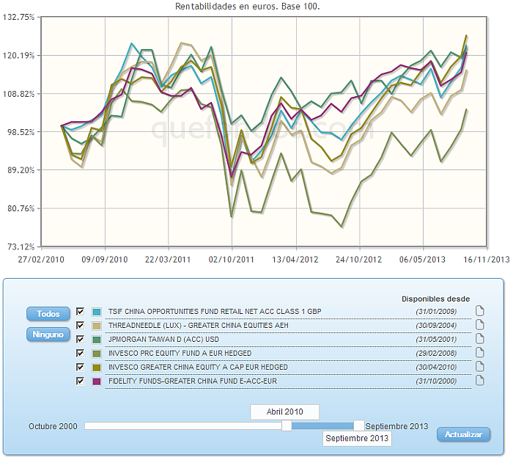Click the date (31/01/2009) for TSIF fund
Screen dimensions: 513x457
tap(436, 311)
